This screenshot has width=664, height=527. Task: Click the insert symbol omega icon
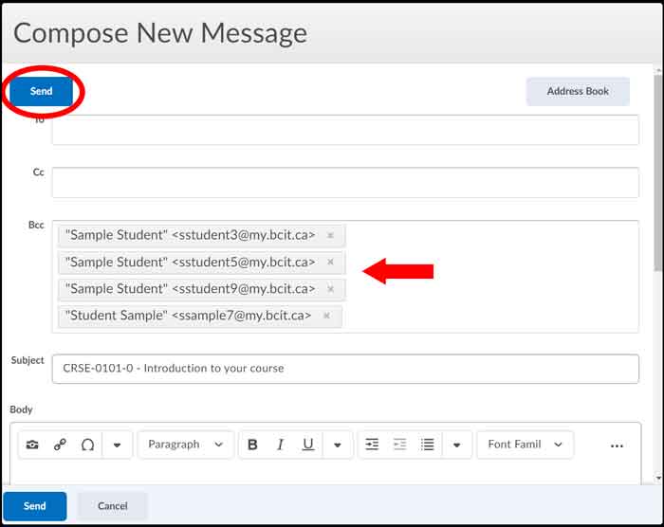[87, 445]
